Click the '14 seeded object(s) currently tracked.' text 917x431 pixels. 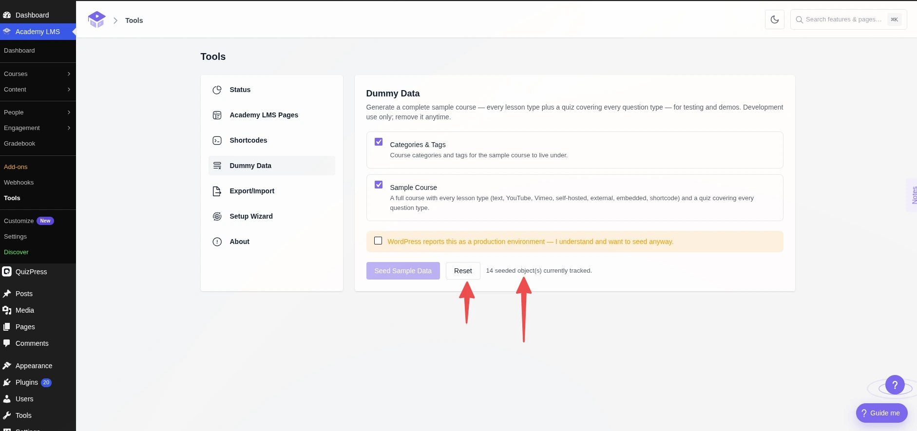[x=539, y=271]
